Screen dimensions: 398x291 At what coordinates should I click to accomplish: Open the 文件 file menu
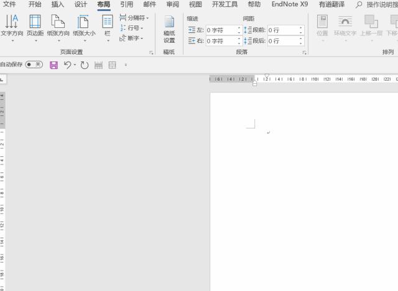(x=9, y=4)
